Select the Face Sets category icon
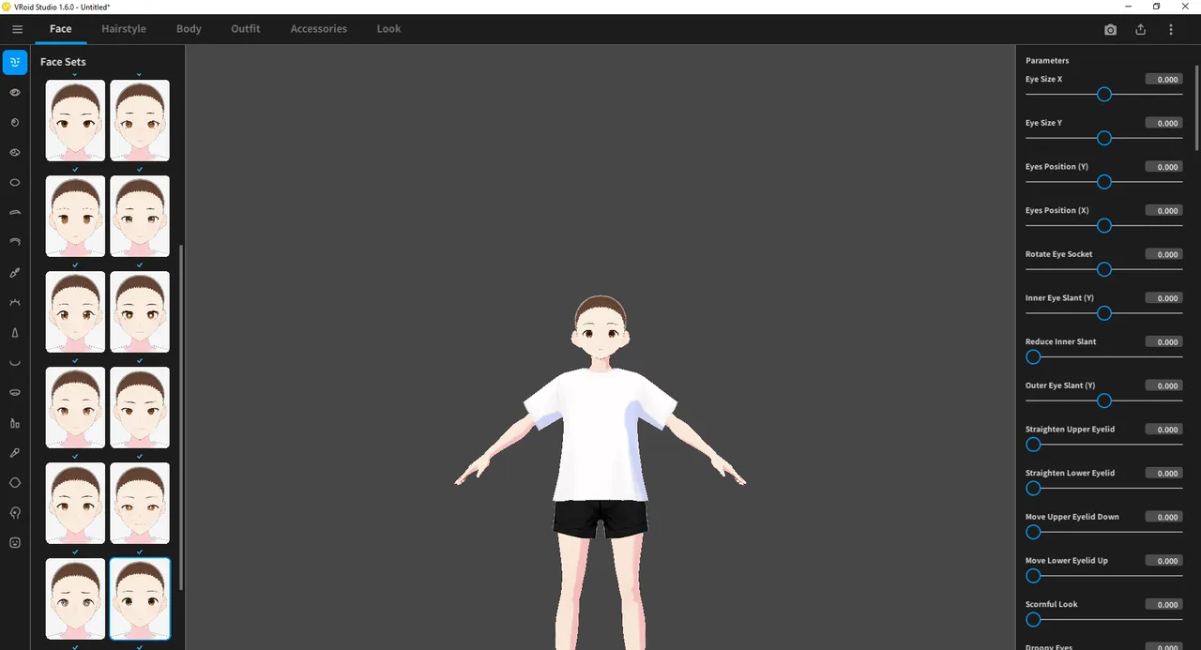Image resolution: width=1201 pixels, height=650 pixels. [x=15, y=63]
